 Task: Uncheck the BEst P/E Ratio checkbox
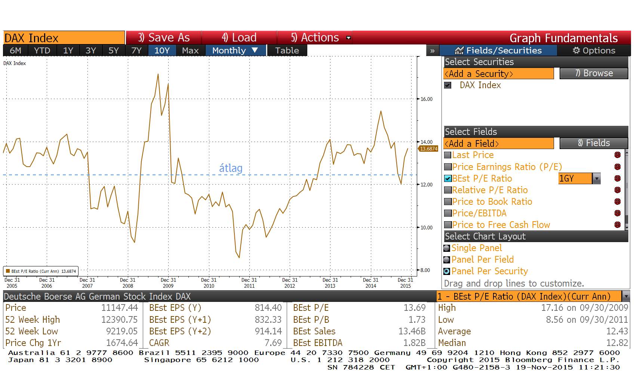click(x=447, y=179)
